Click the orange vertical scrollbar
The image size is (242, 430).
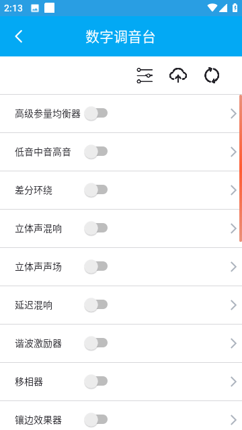point(241,168)
